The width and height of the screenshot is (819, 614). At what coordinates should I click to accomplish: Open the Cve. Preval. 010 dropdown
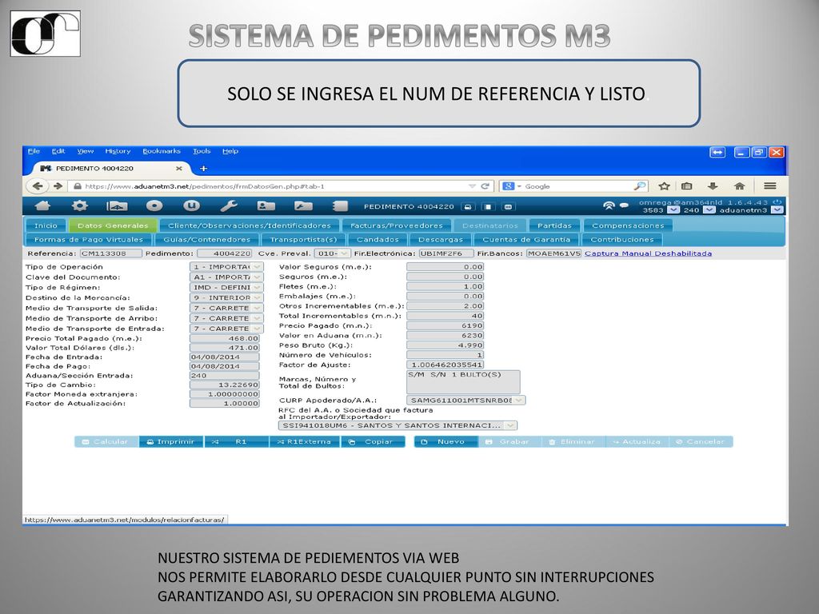click(x=332, y=253)
